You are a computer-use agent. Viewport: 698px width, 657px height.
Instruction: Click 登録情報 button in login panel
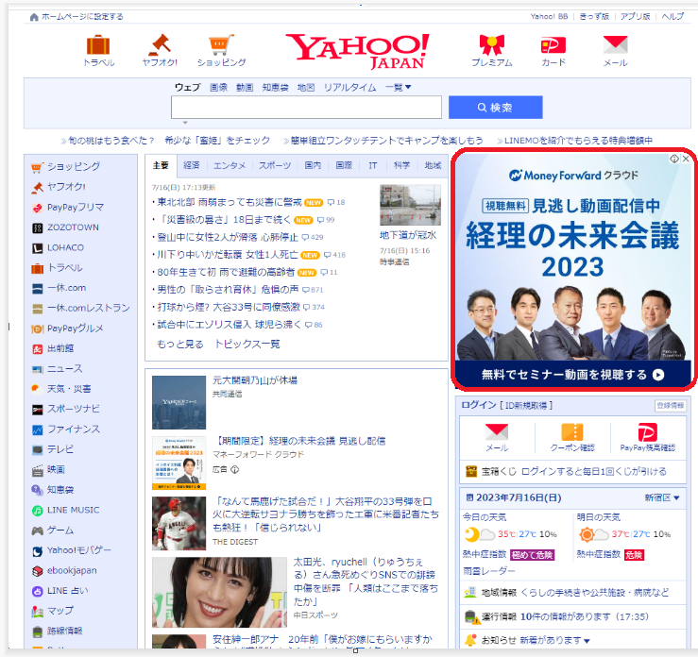671,405
